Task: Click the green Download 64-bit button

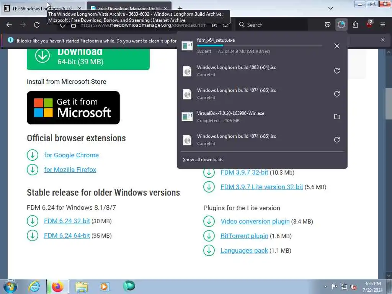Action: pos(88,59)
